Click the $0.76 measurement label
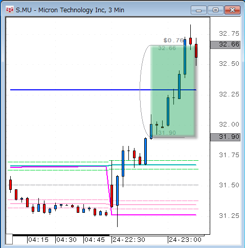Screen dimensions: 245x248 (173, 40)
